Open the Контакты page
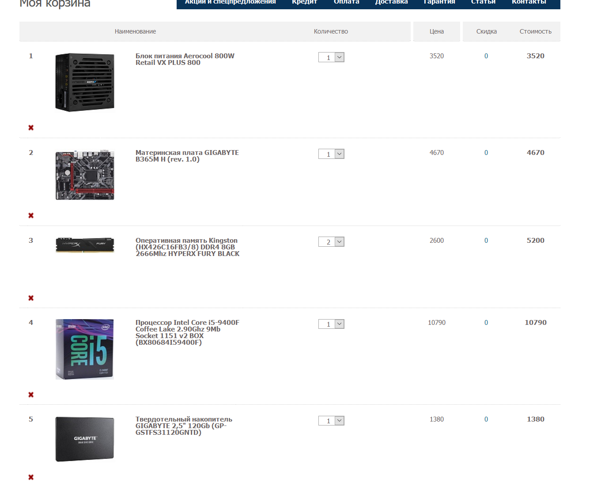 (x=529, y=2)
